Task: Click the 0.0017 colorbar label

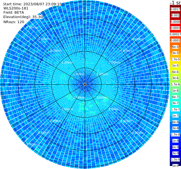Action: 175,9
